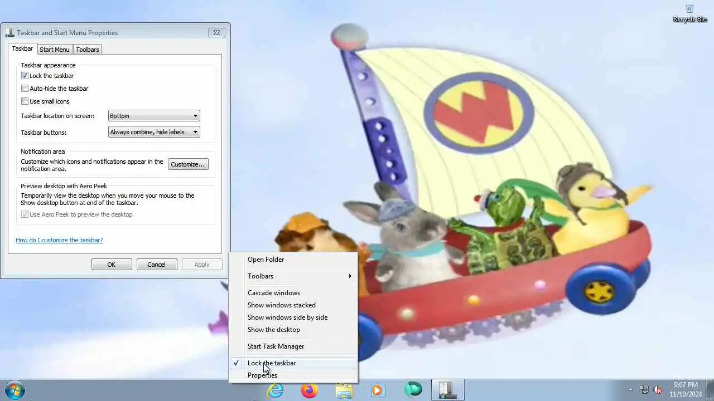Choose Properties in context menu

click(x=293, y=375)
